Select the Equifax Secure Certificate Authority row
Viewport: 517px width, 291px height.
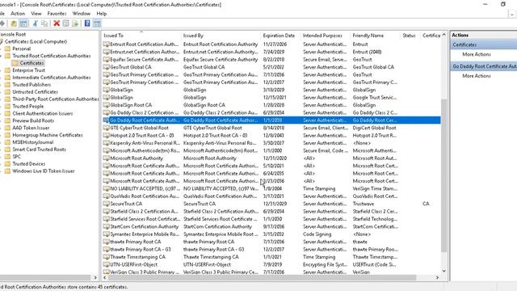pos(271,60)
